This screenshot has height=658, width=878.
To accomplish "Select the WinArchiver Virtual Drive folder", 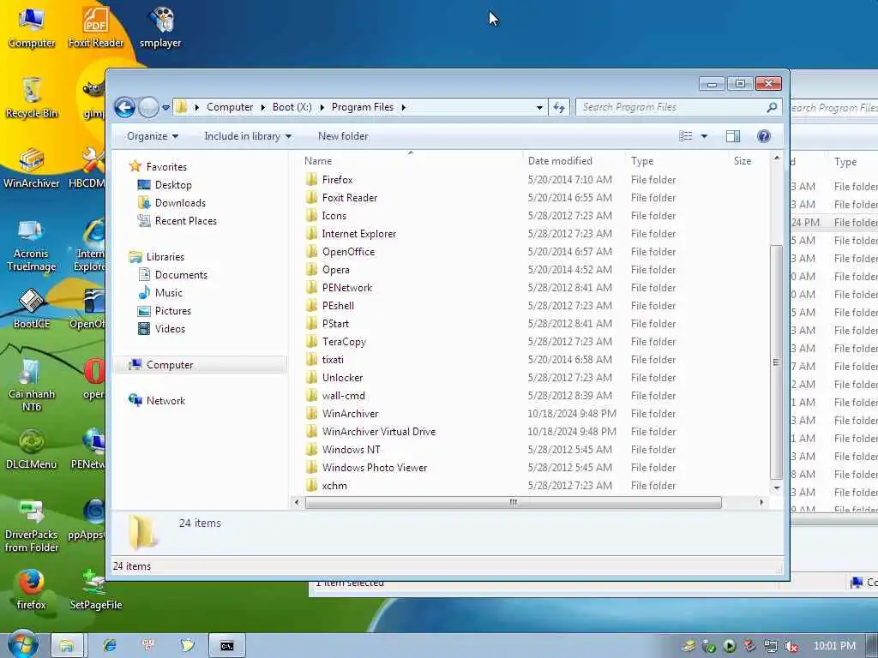I will [379, 432].
